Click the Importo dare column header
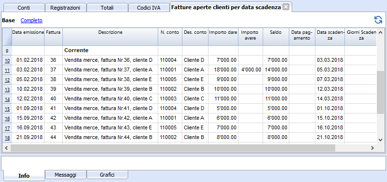The height and width of the screenshot is (182, 387). (223, 37)
